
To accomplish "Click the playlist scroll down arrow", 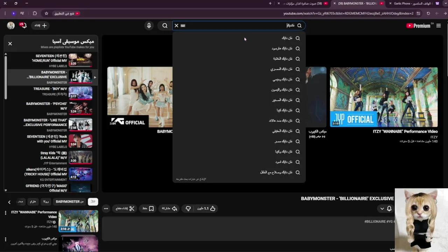I will point(6,190).
